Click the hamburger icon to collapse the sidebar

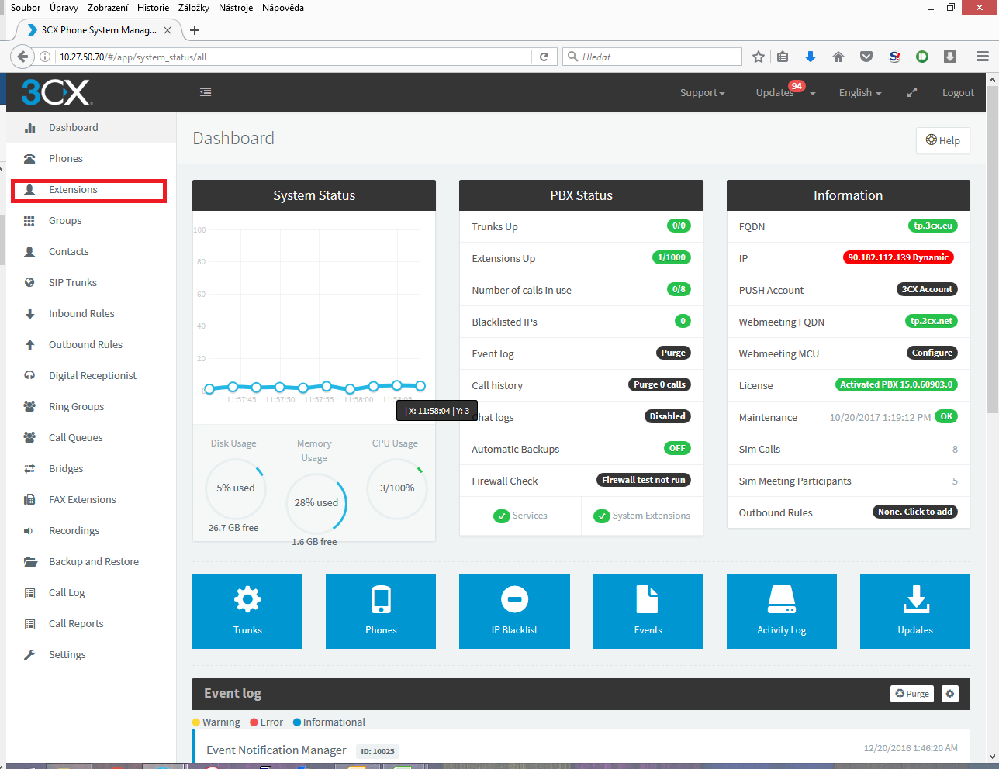206,92
